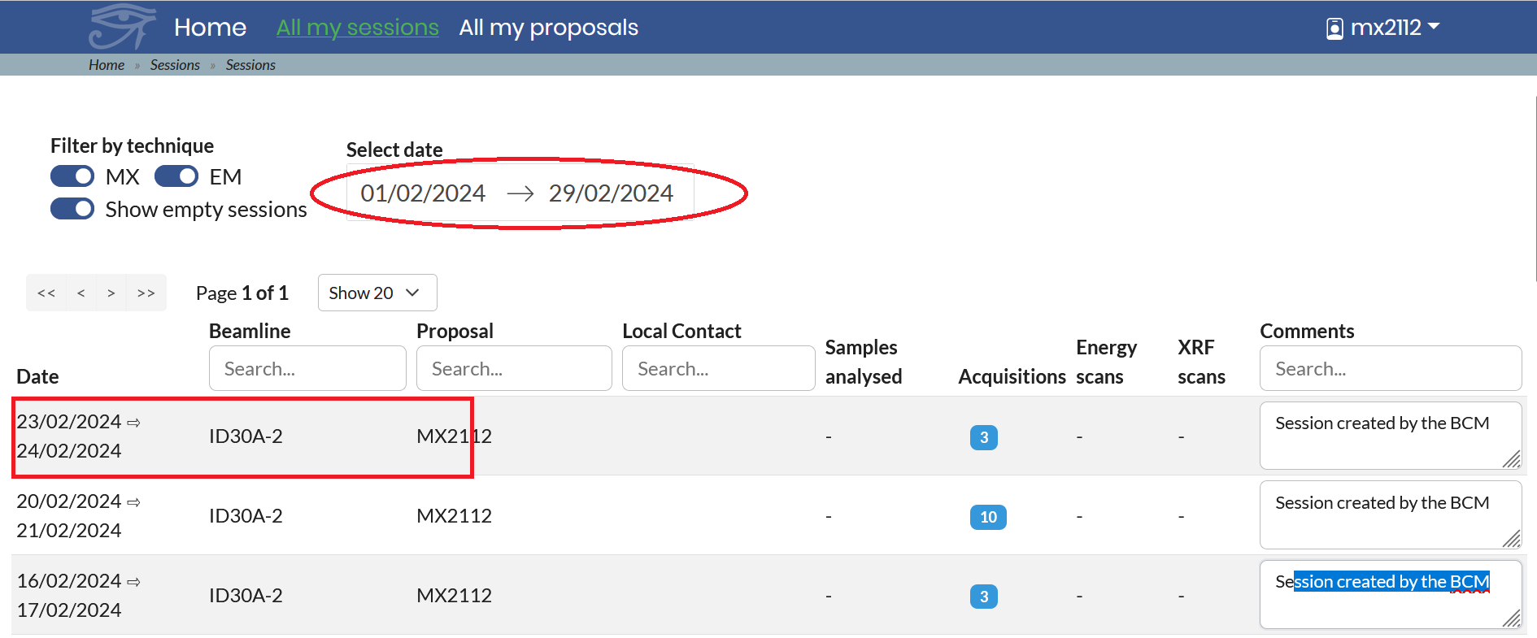Click the user profile icon beside mx2112

tap(1335, 28)
